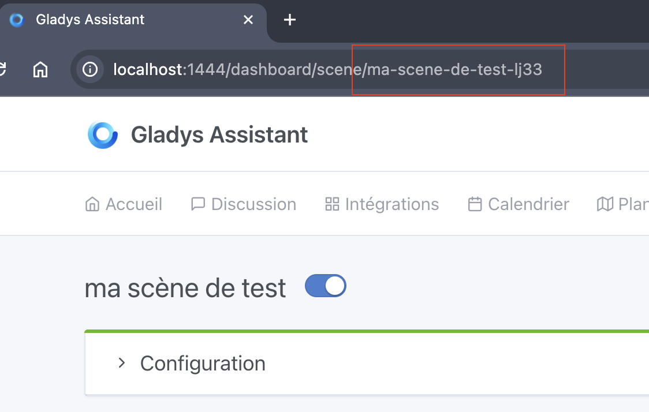This screenshot has width=649, height=412.
Task: Open a new browser tab
Action: pyautogui.click(x=290, y=20)
